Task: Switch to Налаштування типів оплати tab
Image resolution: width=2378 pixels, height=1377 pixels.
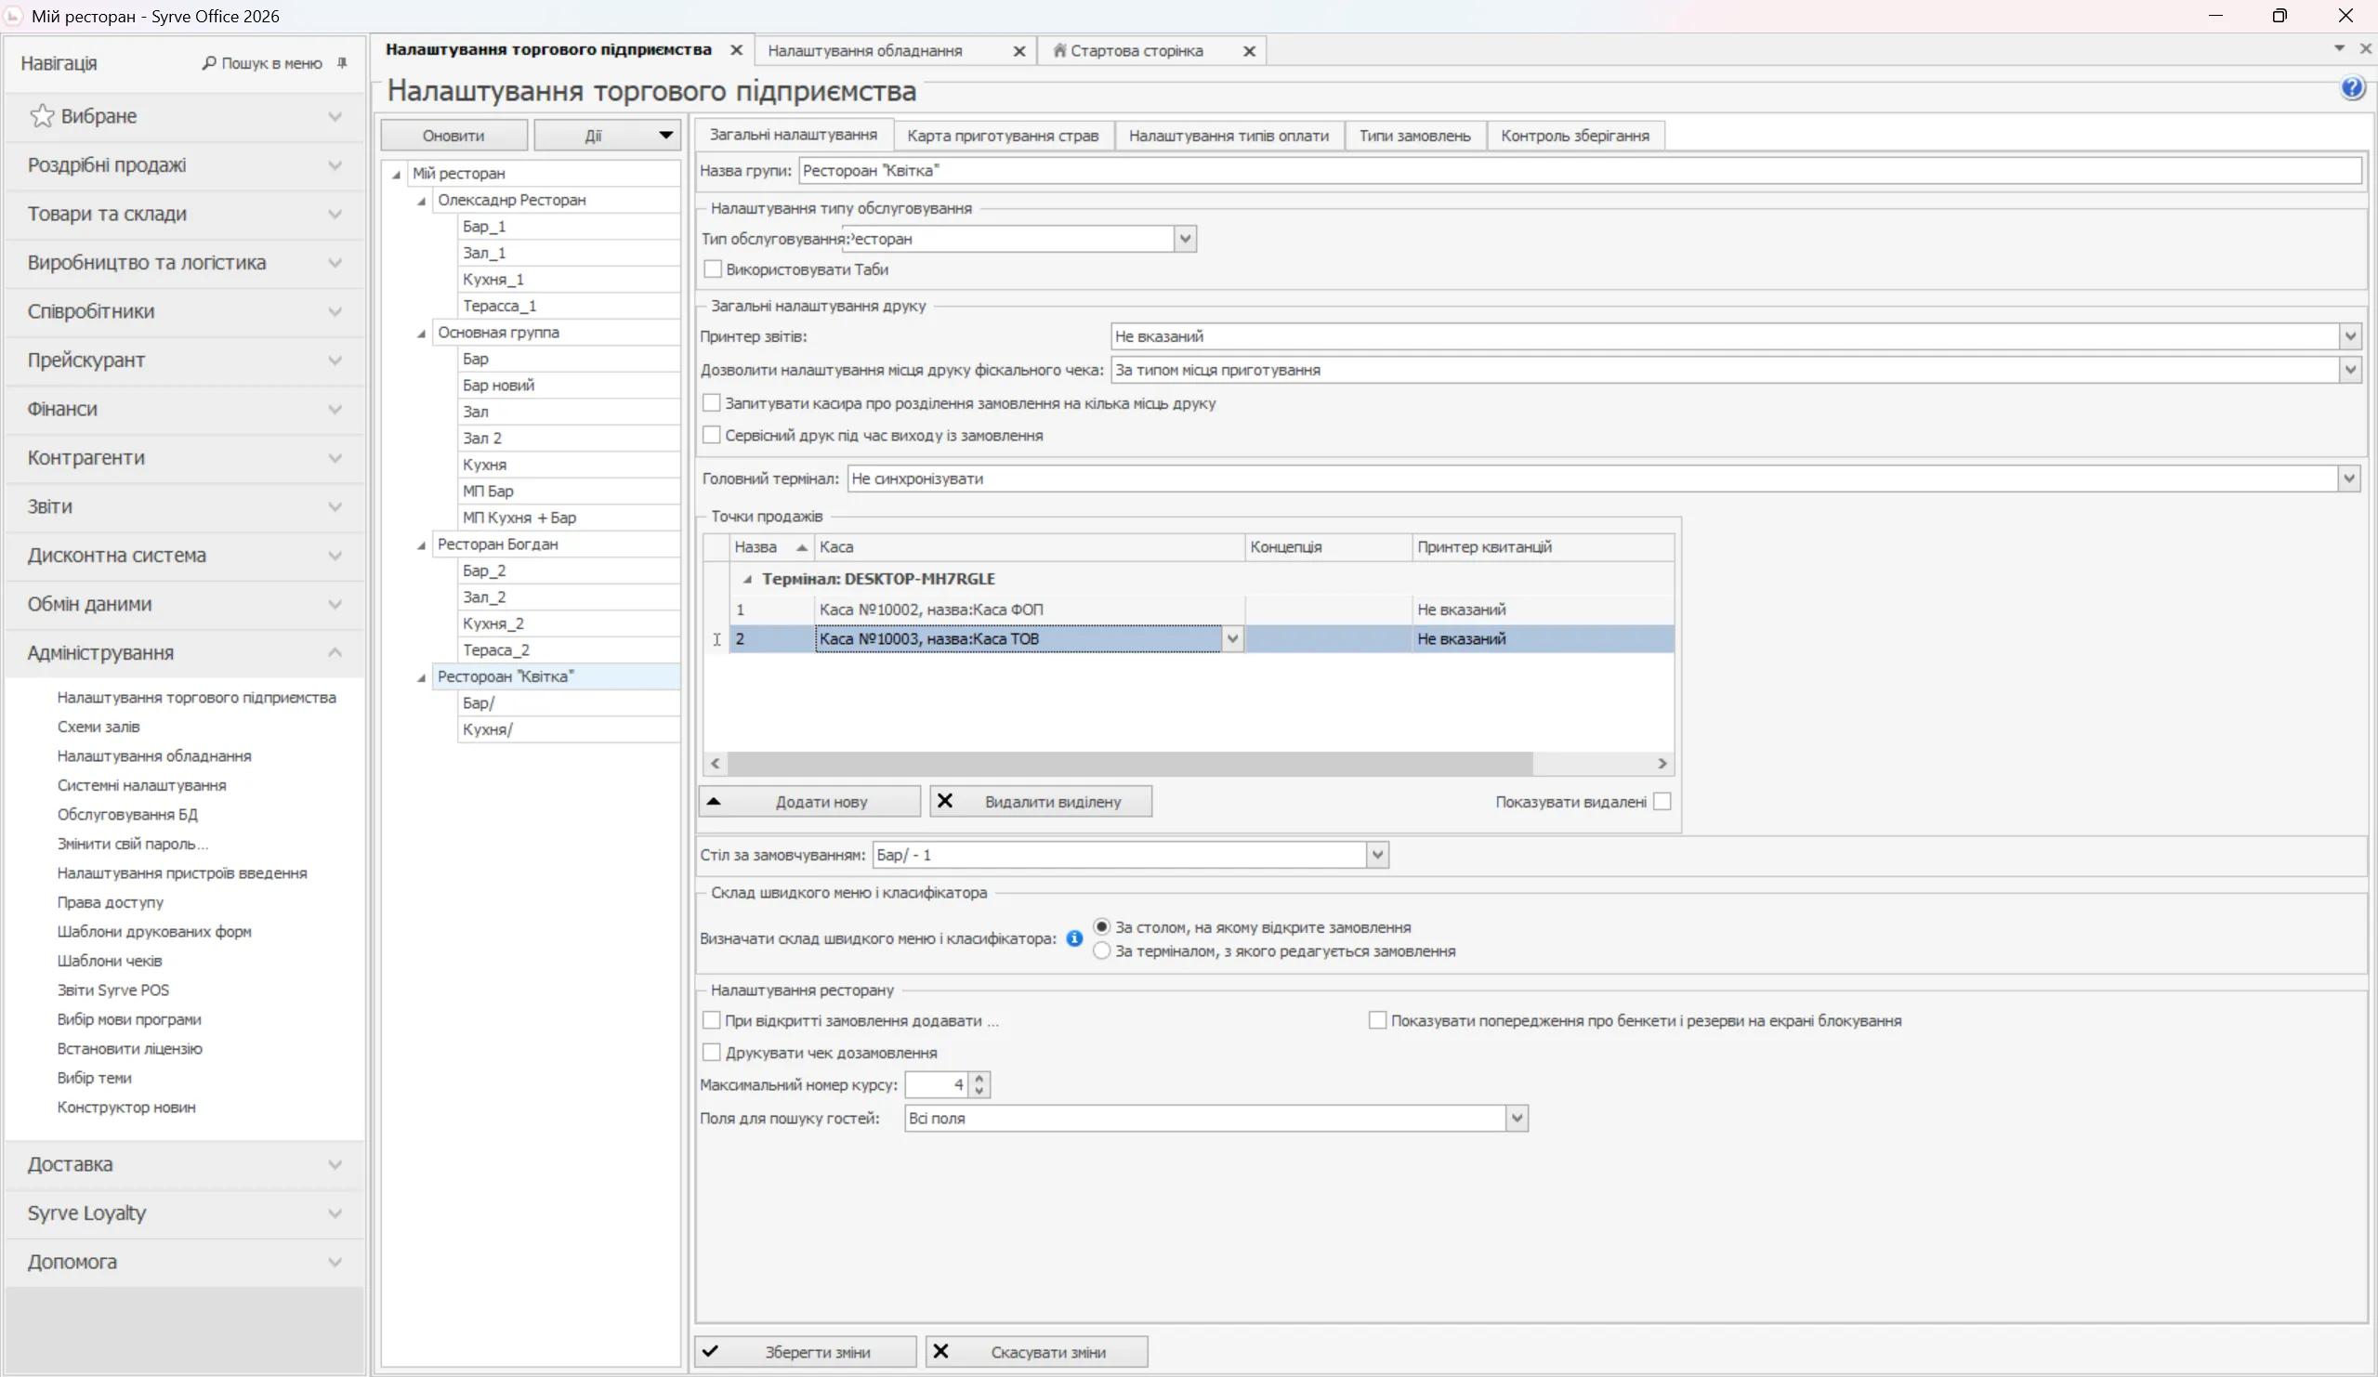Action: 1228,135
